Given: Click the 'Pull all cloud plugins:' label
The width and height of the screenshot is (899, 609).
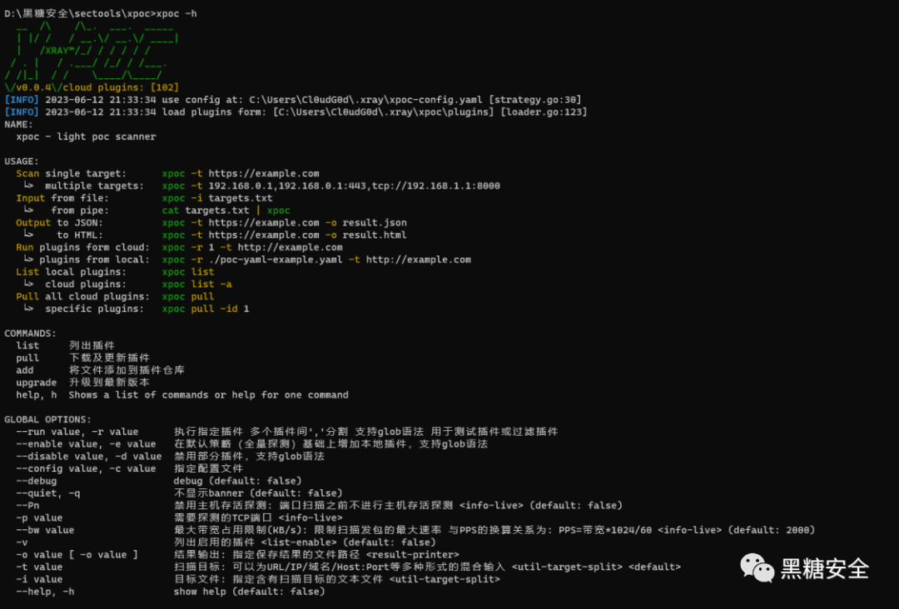Looking at the screenshot, I should point(83,297).
